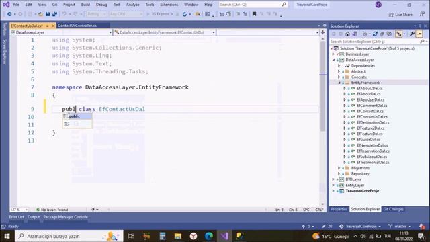This screenshot has height=242, width=430.
Task: Click the split editor plus icon
Action: 323,32
